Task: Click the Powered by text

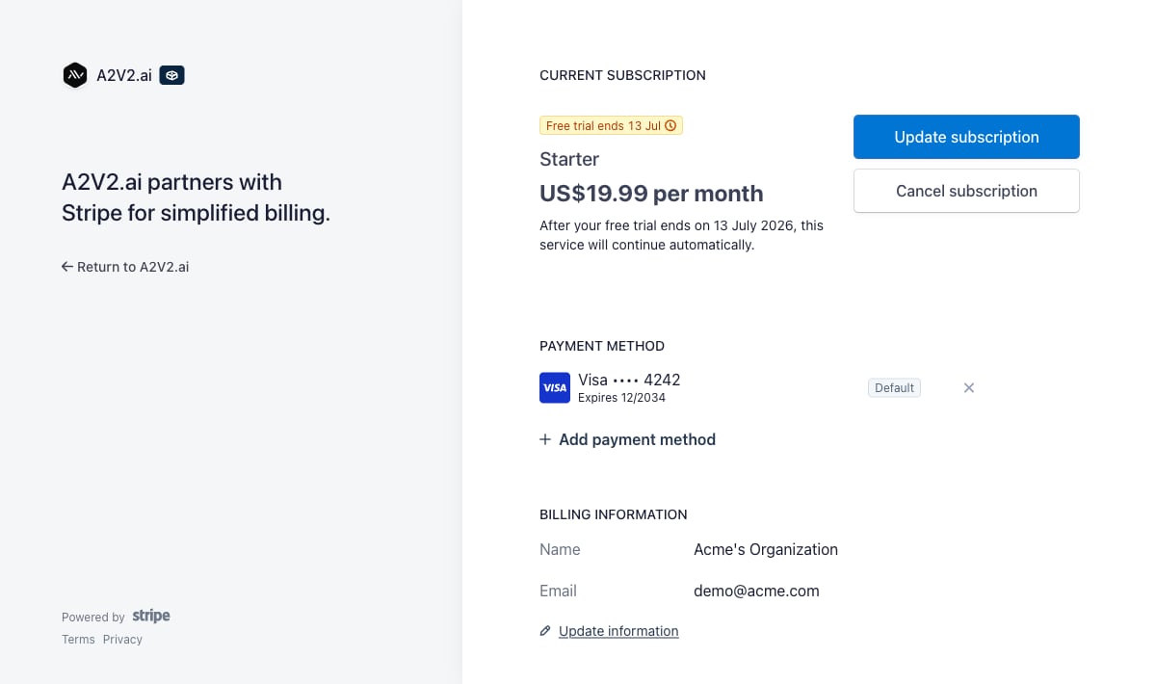Action: [93, 618]
